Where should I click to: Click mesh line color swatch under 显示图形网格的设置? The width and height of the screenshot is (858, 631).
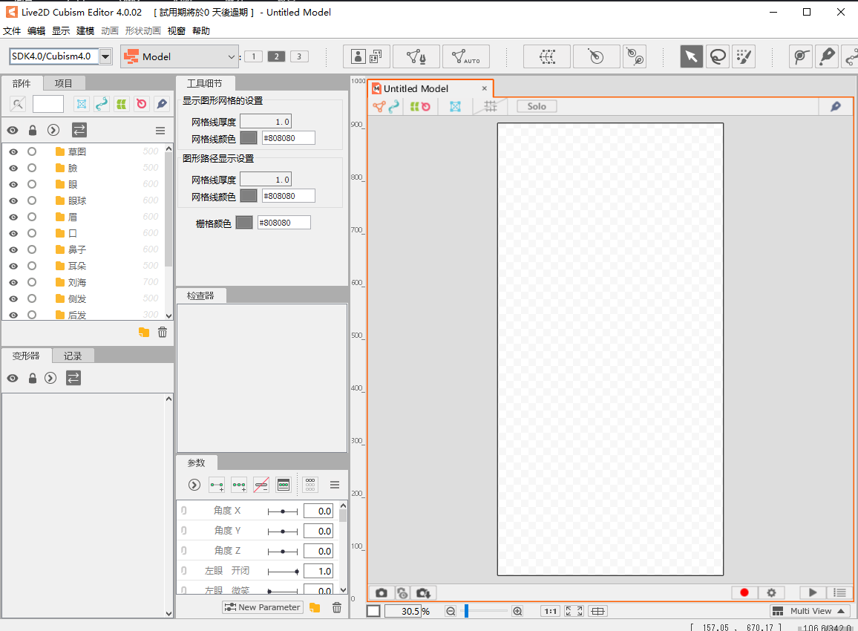249,138
